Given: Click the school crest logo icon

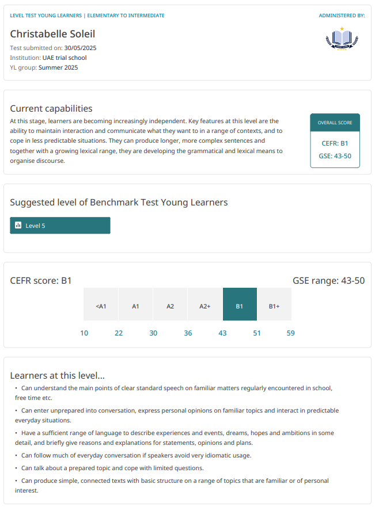Looking at the screenshot, I should (x=342, y=39).
